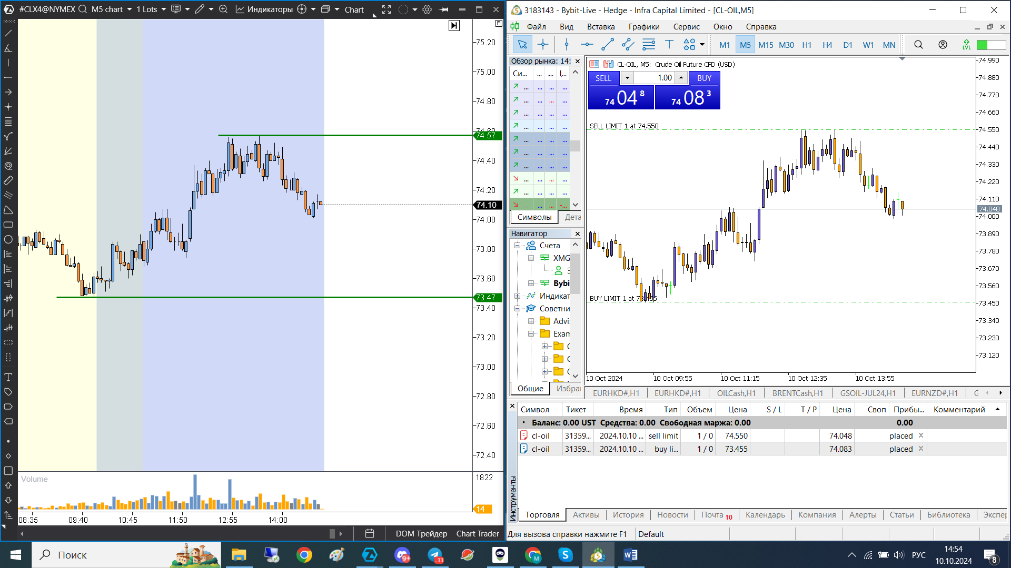Select the vertical line drawing tool

click(567, 45)
